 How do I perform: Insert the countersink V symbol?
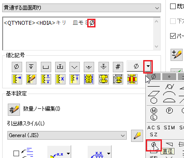75,67
